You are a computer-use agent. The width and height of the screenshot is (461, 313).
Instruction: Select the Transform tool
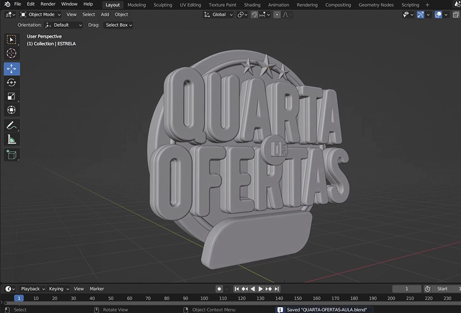pyautogui.click(x=12, y=110)
